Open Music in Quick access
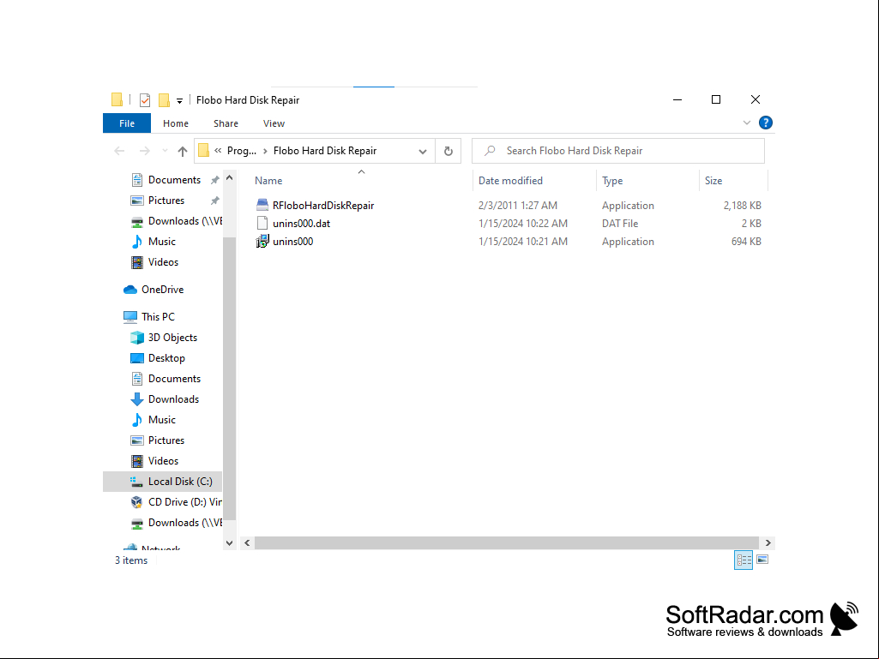The image size is (879, 659). pos(161,242)
